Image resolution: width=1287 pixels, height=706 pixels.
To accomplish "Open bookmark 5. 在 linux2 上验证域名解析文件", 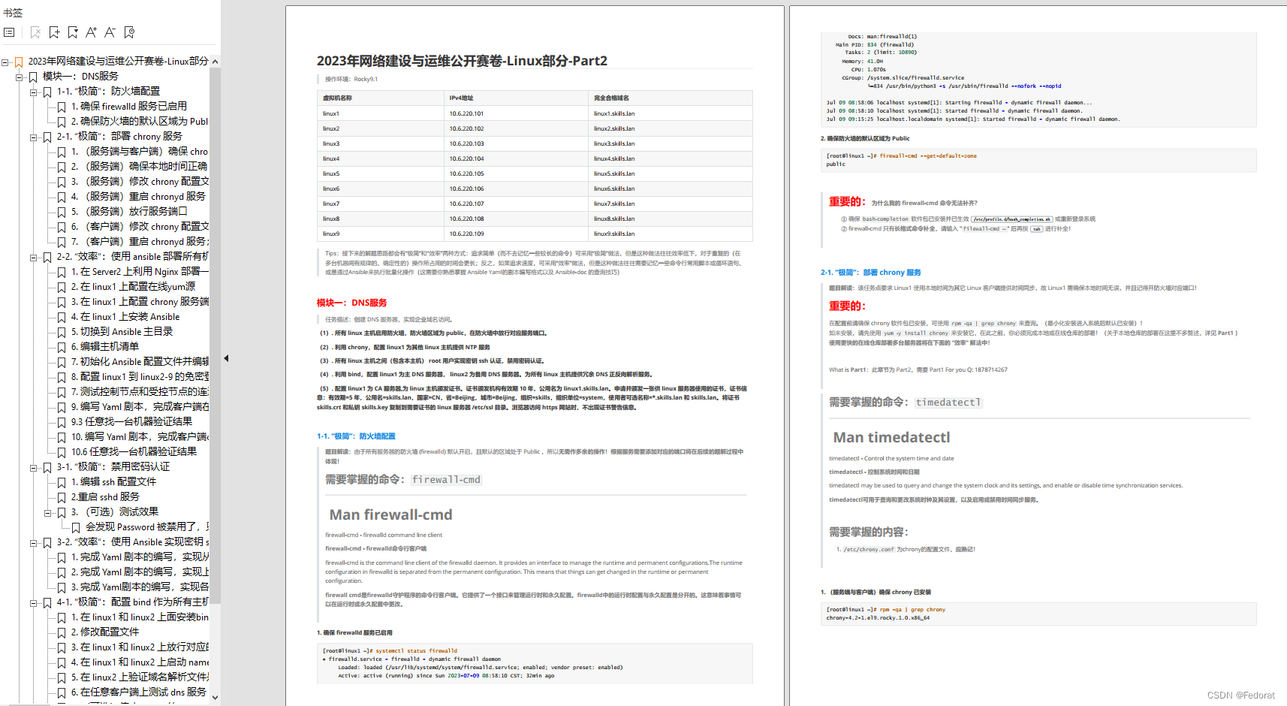I will coord(140,677).
